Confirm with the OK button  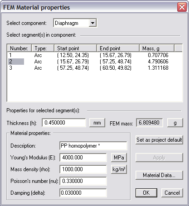click(x=146, y=193)
